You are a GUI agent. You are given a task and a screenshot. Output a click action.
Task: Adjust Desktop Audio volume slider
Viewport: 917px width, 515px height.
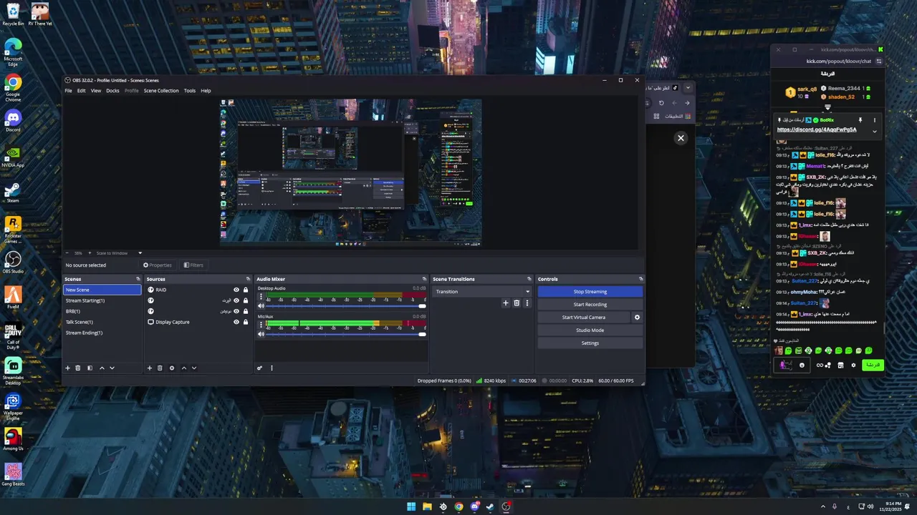click(x=346, y=306)
